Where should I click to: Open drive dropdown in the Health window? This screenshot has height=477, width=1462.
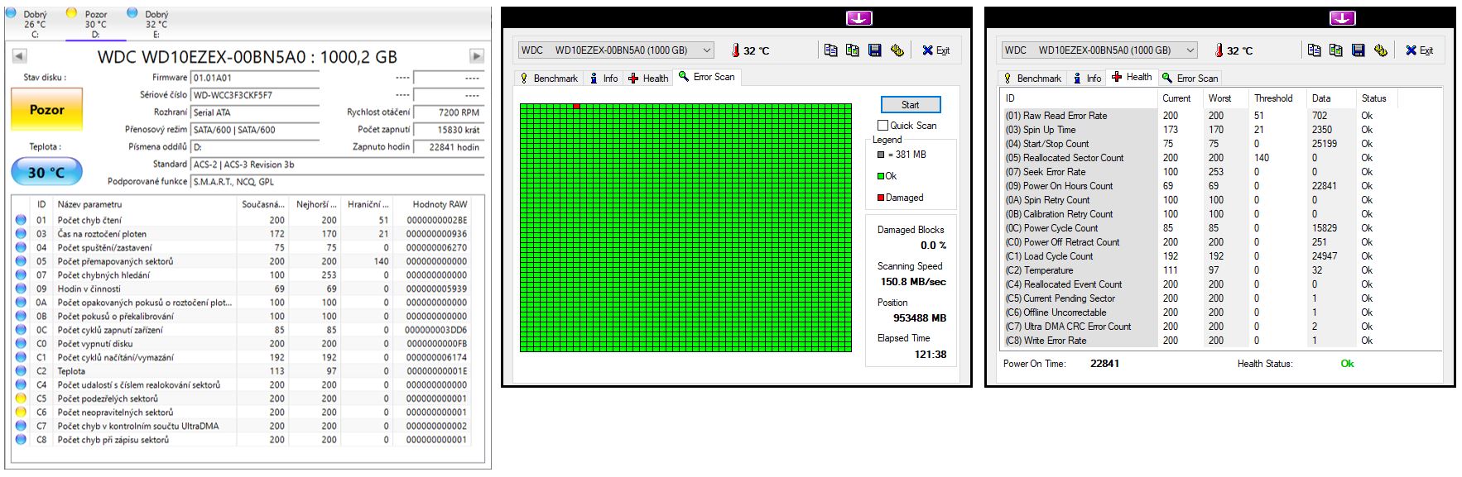pyautogui.click(x=1190, y=50)
